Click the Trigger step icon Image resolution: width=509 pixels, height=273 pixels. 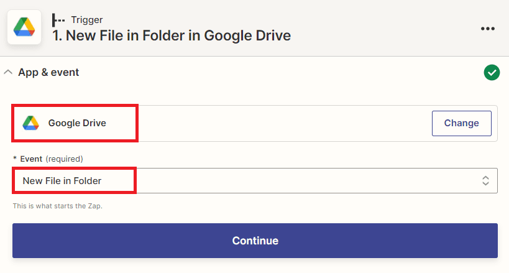(x=59, y=19)
